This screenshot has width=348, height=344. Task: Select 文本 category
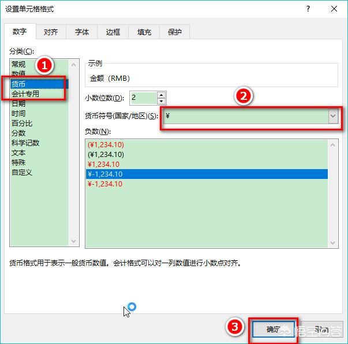pos(39,153)
